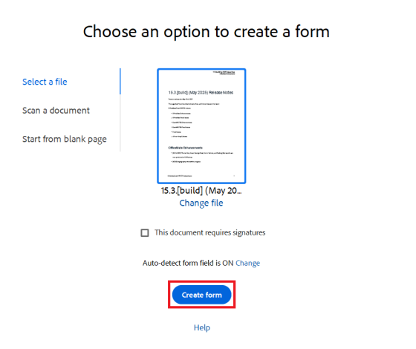This screenshot has width=416, height=349.
Task: Click 'This document requires signatures' label text
Action: (x=210, y=232)
